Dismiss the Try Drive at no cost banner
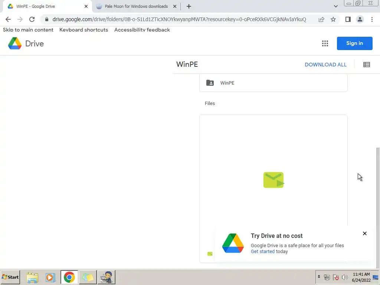The image size is (380, 285). [x=364, y=233]
